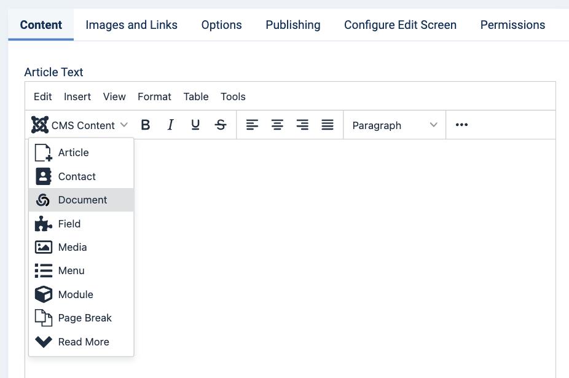The height and width of the screenshot is (378, 569).
Task: Justify the text alignment
Action: pyautogui.click(x=328, y=125)
